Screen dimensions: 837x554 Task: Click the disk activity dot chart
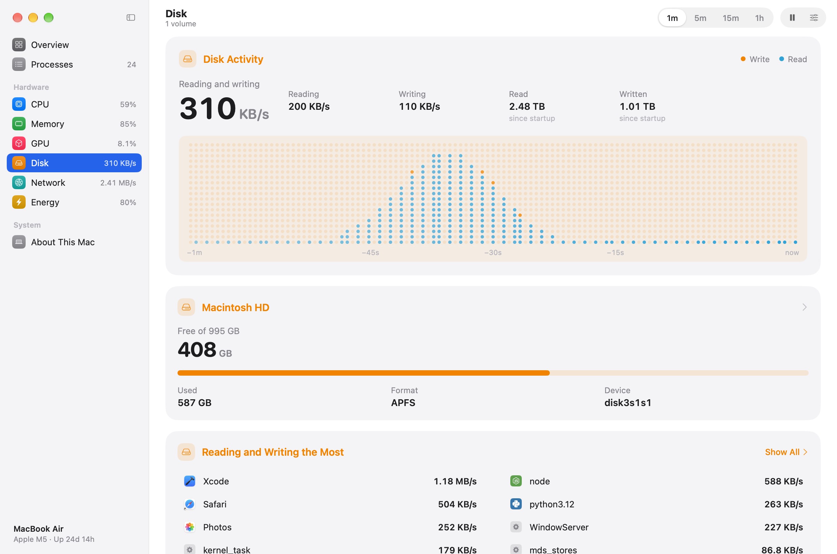coord(493,199)
